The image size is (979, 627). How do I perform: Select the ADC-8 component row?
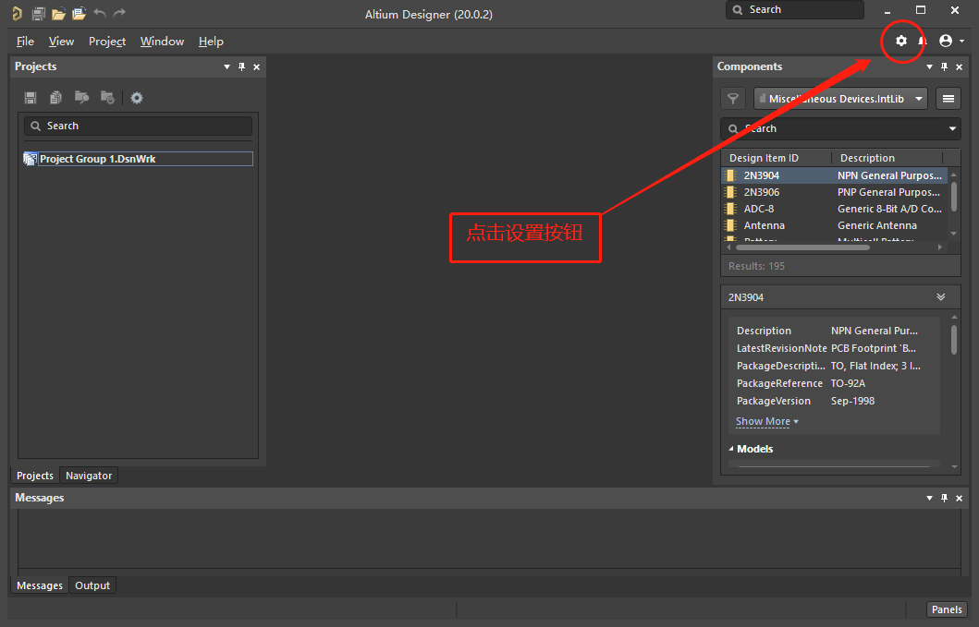[834, 209]
